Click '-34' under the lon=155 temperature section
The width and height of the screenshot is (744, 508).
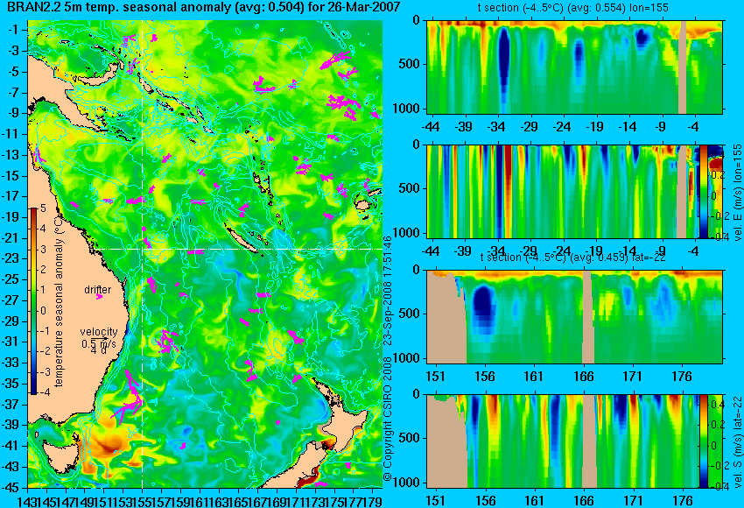pyautogui.click(x=496, y=127)
